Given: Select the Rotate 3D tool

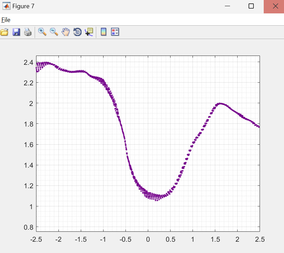Looking at the screenshot, I should tap(77, 32).
